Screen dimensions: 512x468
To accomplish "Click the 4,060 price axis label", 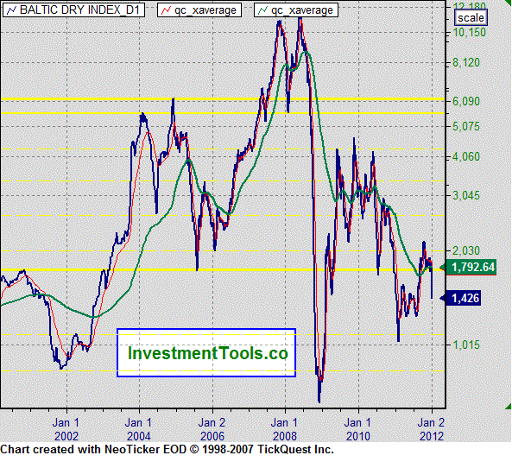I will pyautogui.click(x=466, y=156).
